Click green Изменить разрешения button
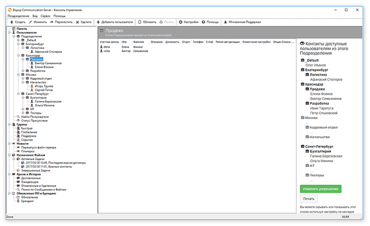This screenshot has height=226, width=370. (321, 189)
